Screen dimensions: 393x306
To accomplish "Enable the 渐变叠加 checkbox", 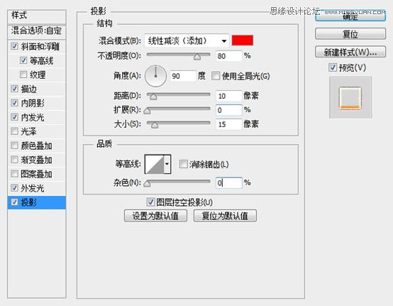I will point(14,159).
